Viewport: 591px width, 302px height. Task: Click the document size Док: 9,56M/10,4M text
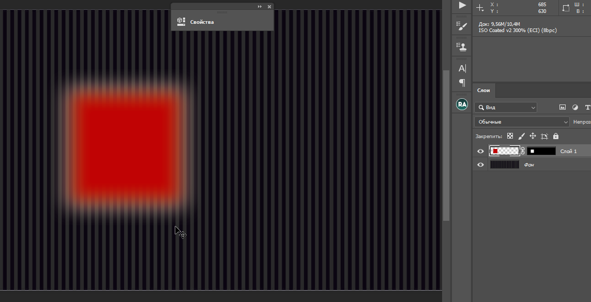(499, 24)
